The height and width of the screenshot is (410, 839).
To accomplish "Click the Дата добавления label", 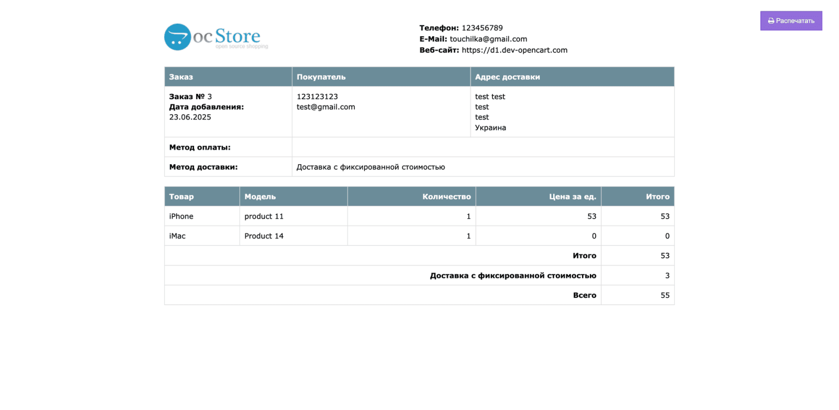I will point(206,107).
